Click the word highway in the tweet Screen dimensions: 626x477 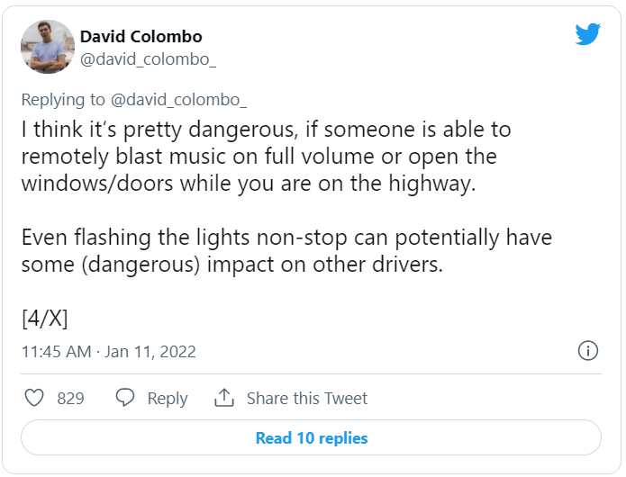[432, 184]
